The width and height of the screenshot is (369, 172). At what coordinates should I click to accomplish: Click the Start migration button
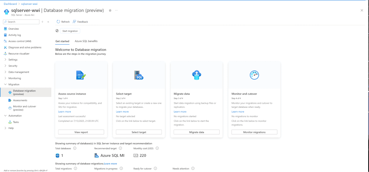pos(70,31)
